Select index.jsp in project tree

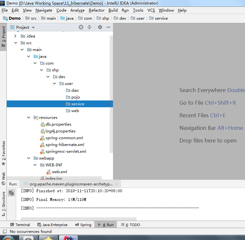point(54,178)
